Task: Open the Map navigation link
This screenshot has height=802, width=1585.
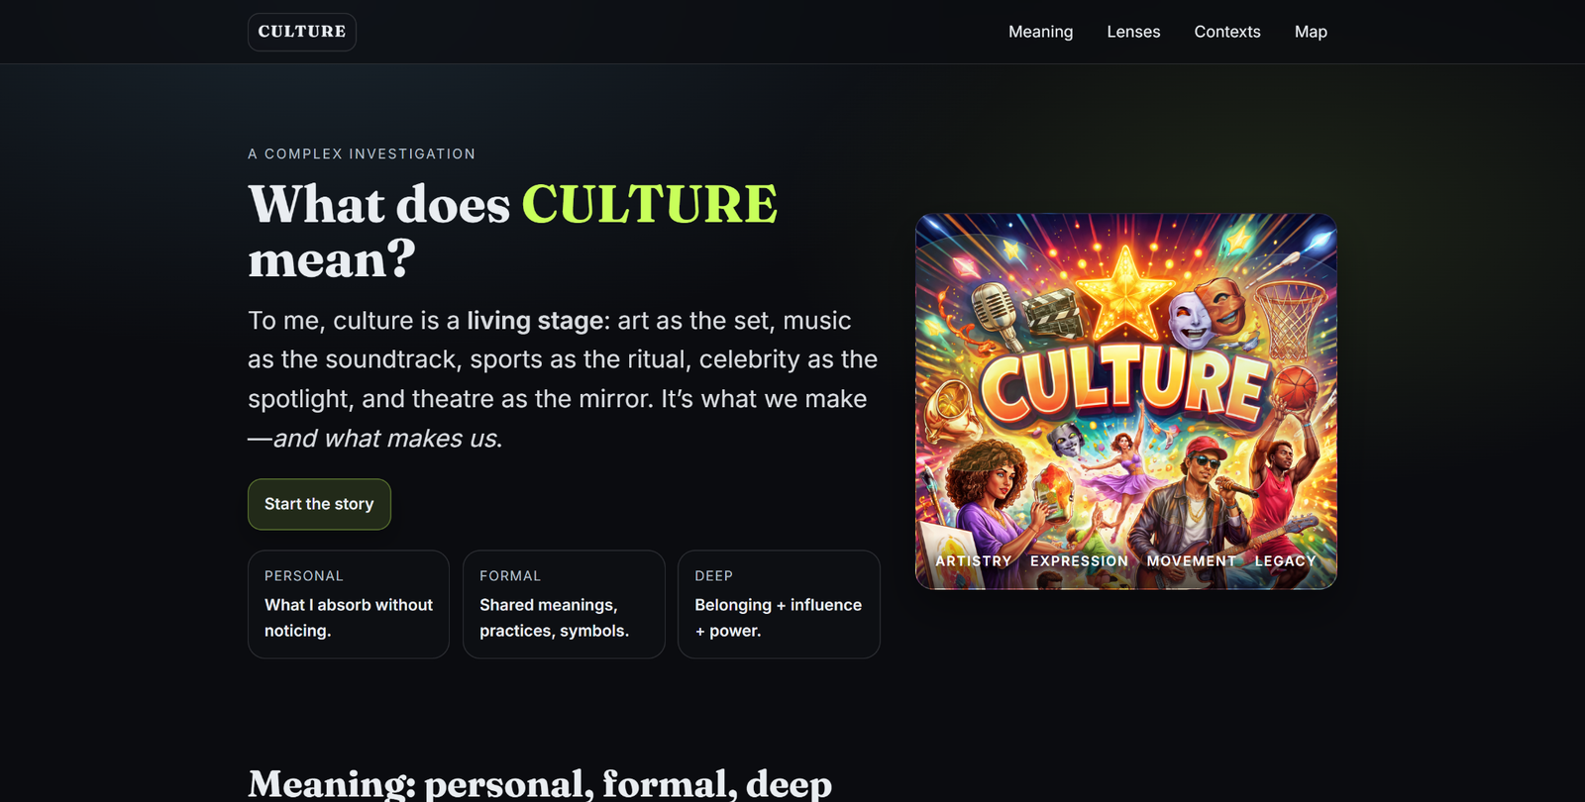Action: point(1310,32)
